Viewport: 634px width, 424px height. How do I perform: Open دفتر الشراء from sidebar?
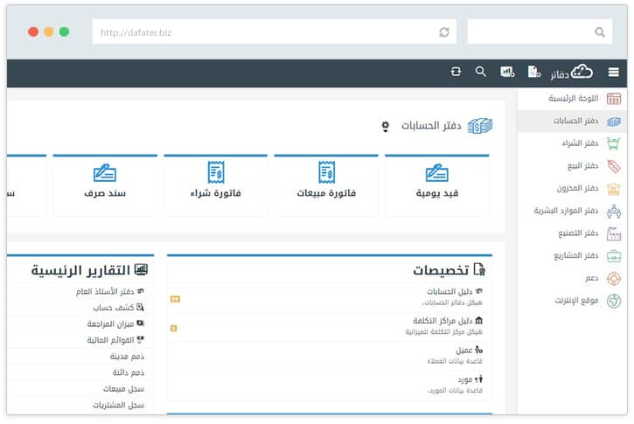point(579,143)
